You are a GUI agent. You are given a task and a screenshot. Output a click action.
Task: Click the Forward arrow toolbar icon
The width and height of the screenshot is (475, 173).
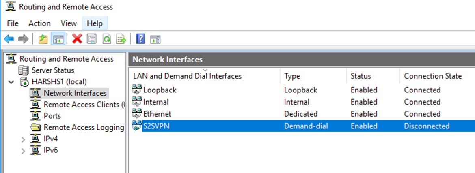pyautogui.click(x=23, y=39)
